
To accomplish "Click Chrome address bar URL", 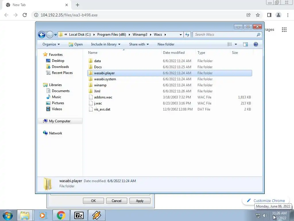I will (x=69, y=15).
